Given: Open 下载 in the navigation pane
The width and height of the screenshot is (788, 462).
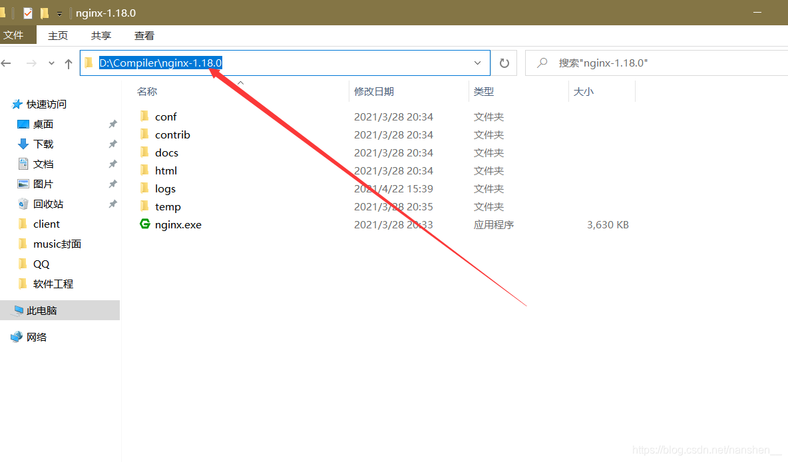Looking at the screenshot, I should [43, 144].
